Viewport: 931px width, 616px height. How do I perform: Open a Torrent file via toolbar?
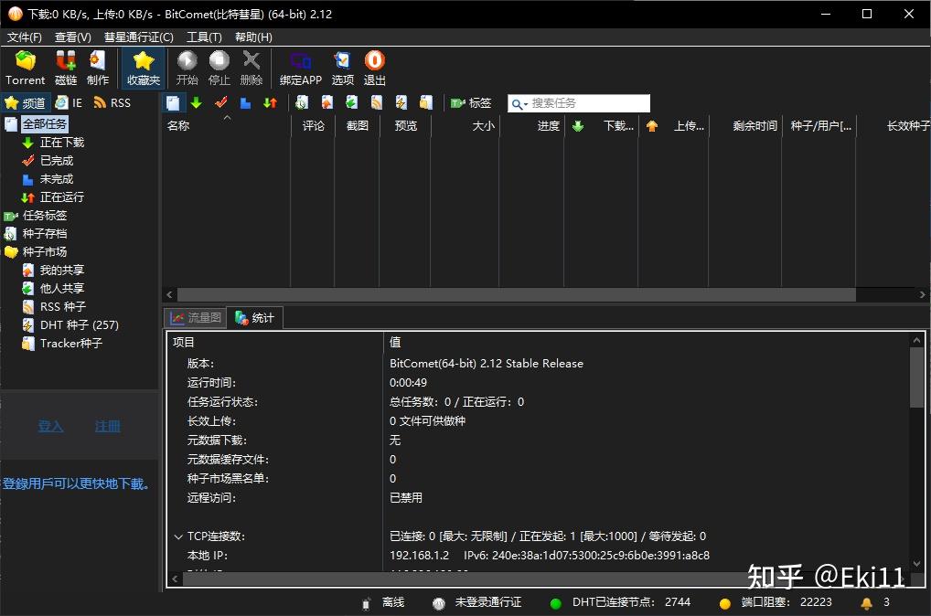tap(26, 69)
